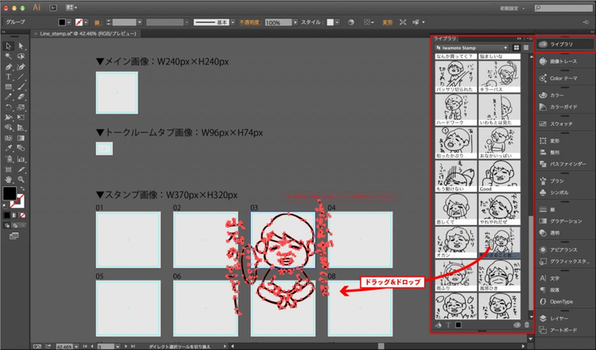Select the Pen tool
This screenshot has width=596, height=350.
[9, 67]
